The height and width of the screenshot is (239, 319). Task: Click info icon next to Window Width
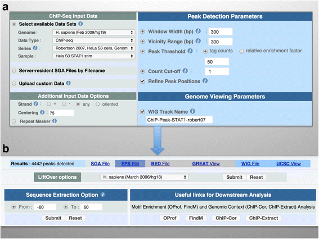[198, 31]
